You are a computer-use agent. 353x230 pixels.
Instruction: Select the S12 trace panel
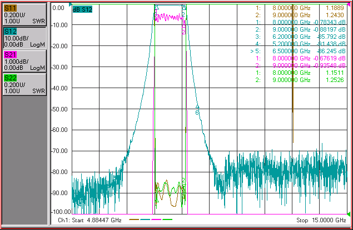tap(25, 38)
